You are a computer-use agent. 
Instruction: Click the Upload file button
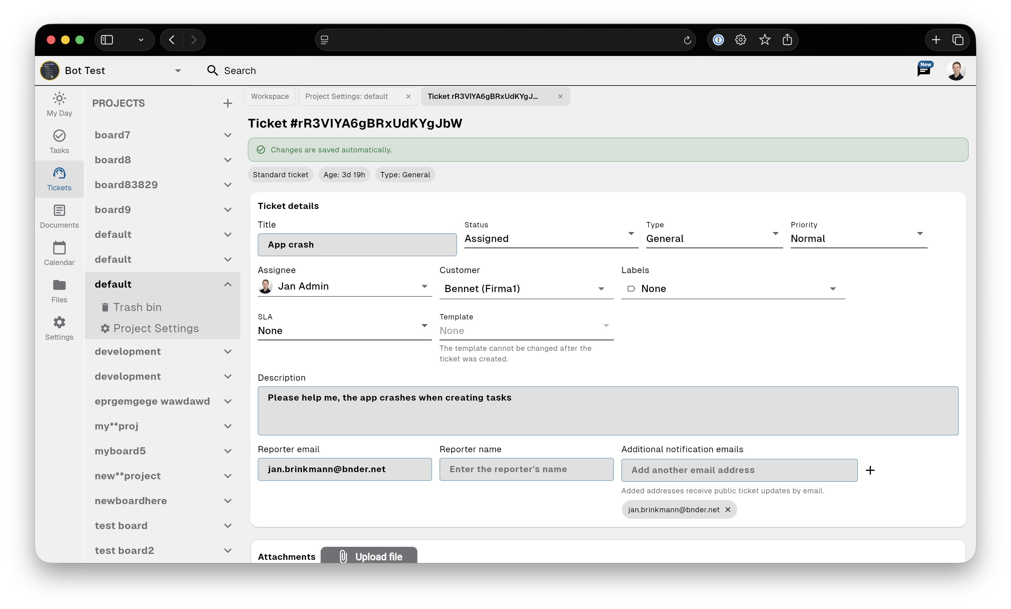pos(369,556)
